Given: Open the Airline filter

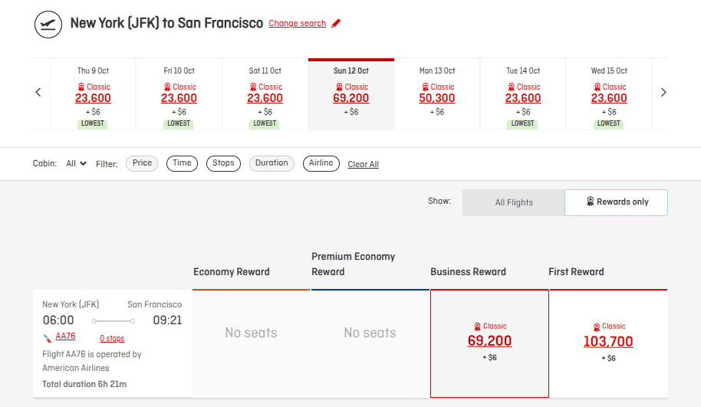Looking at the screenshot, I should 321,163.
